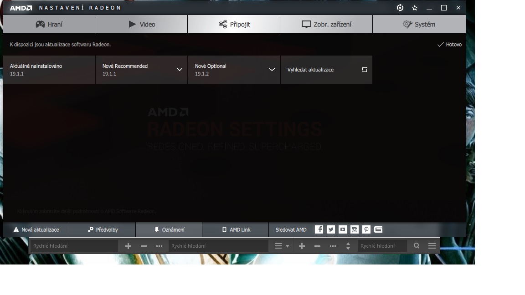Viewport: 525px width, 295px height.
Task: Click the plus icon after list-view dropdown
Action: click(302, 246)
